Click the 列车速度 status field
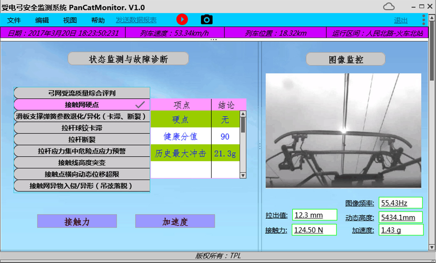This screenshot has width=437, height=263. (x=175, y=33)
